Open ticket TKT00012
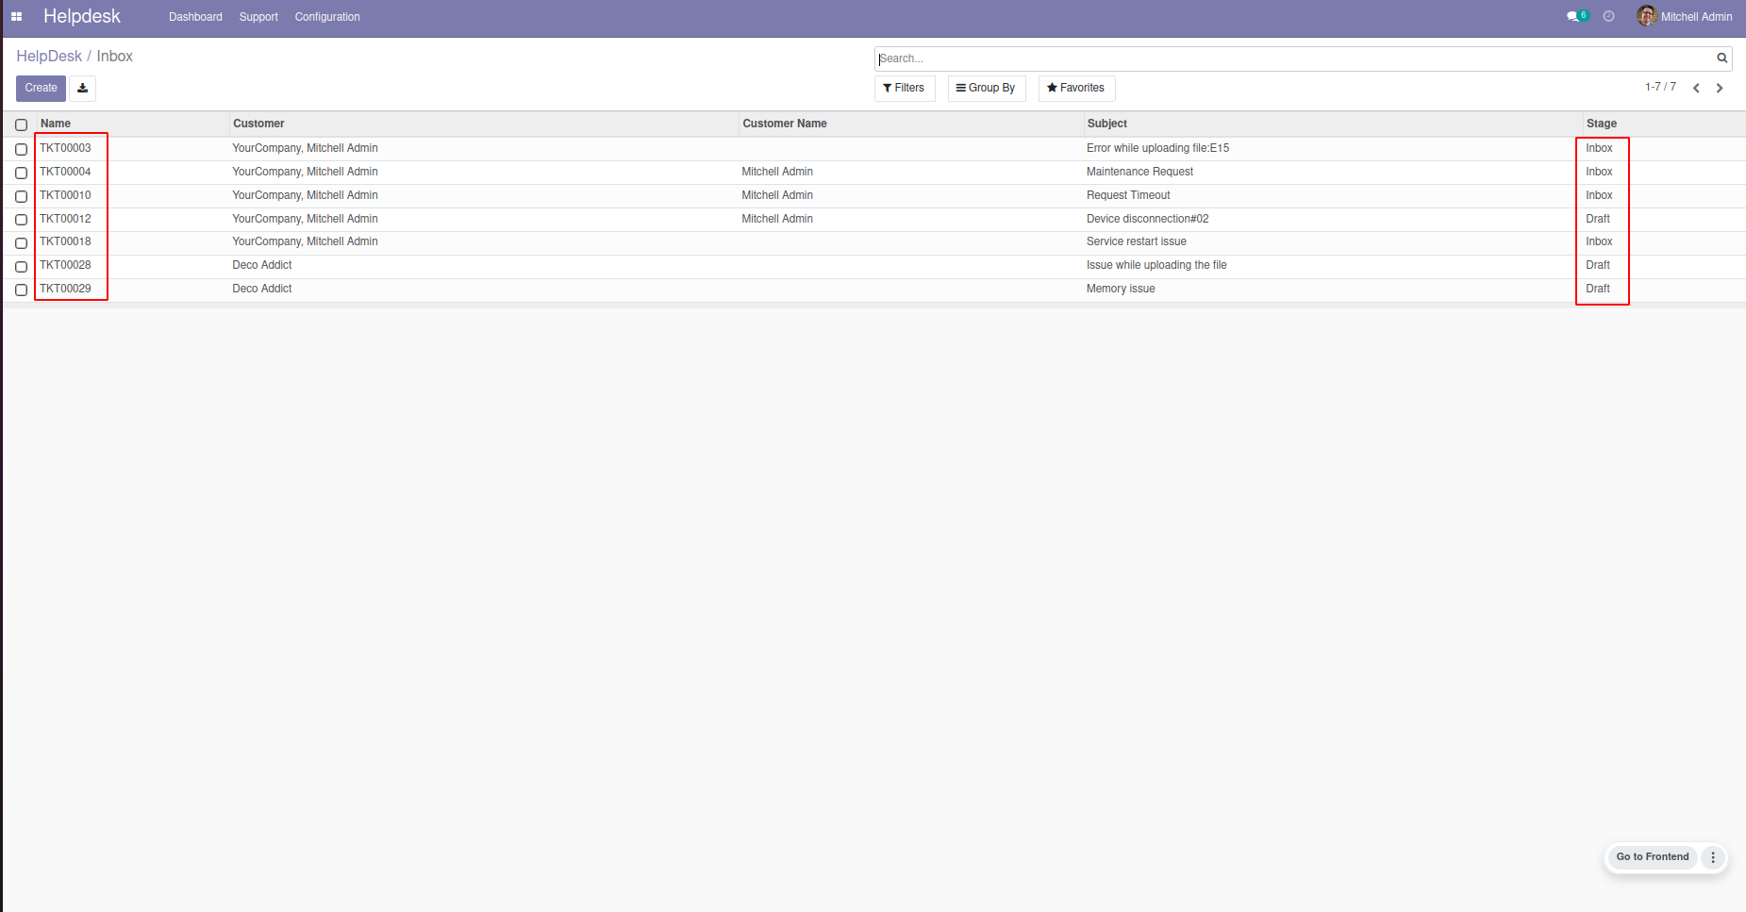 65,219
